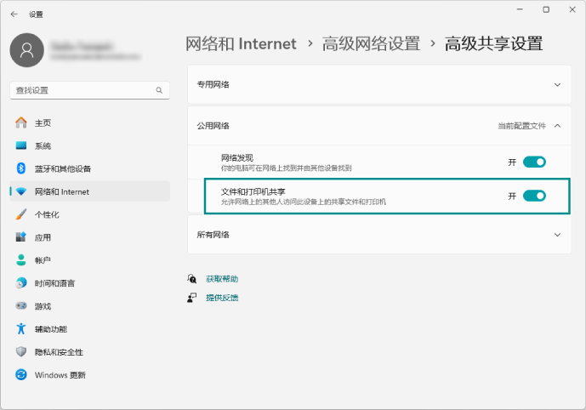The height and width of the screenshot is (410, 586).
Task: Click the 查找设置 search box
Action: click(x=81, y=90)
